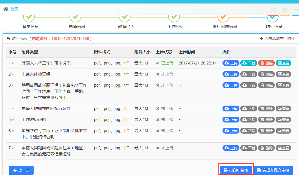The image size is (299, 175).
Task: Upload the 外国人来华工作许可申请表 file
Action: coord(231,63)
